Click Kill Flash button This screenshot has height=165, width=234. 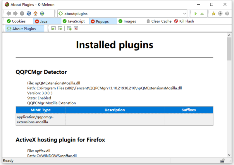point(184,21)
